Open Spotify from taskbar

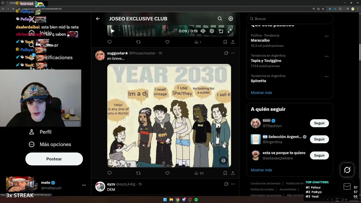pos(196,200)
